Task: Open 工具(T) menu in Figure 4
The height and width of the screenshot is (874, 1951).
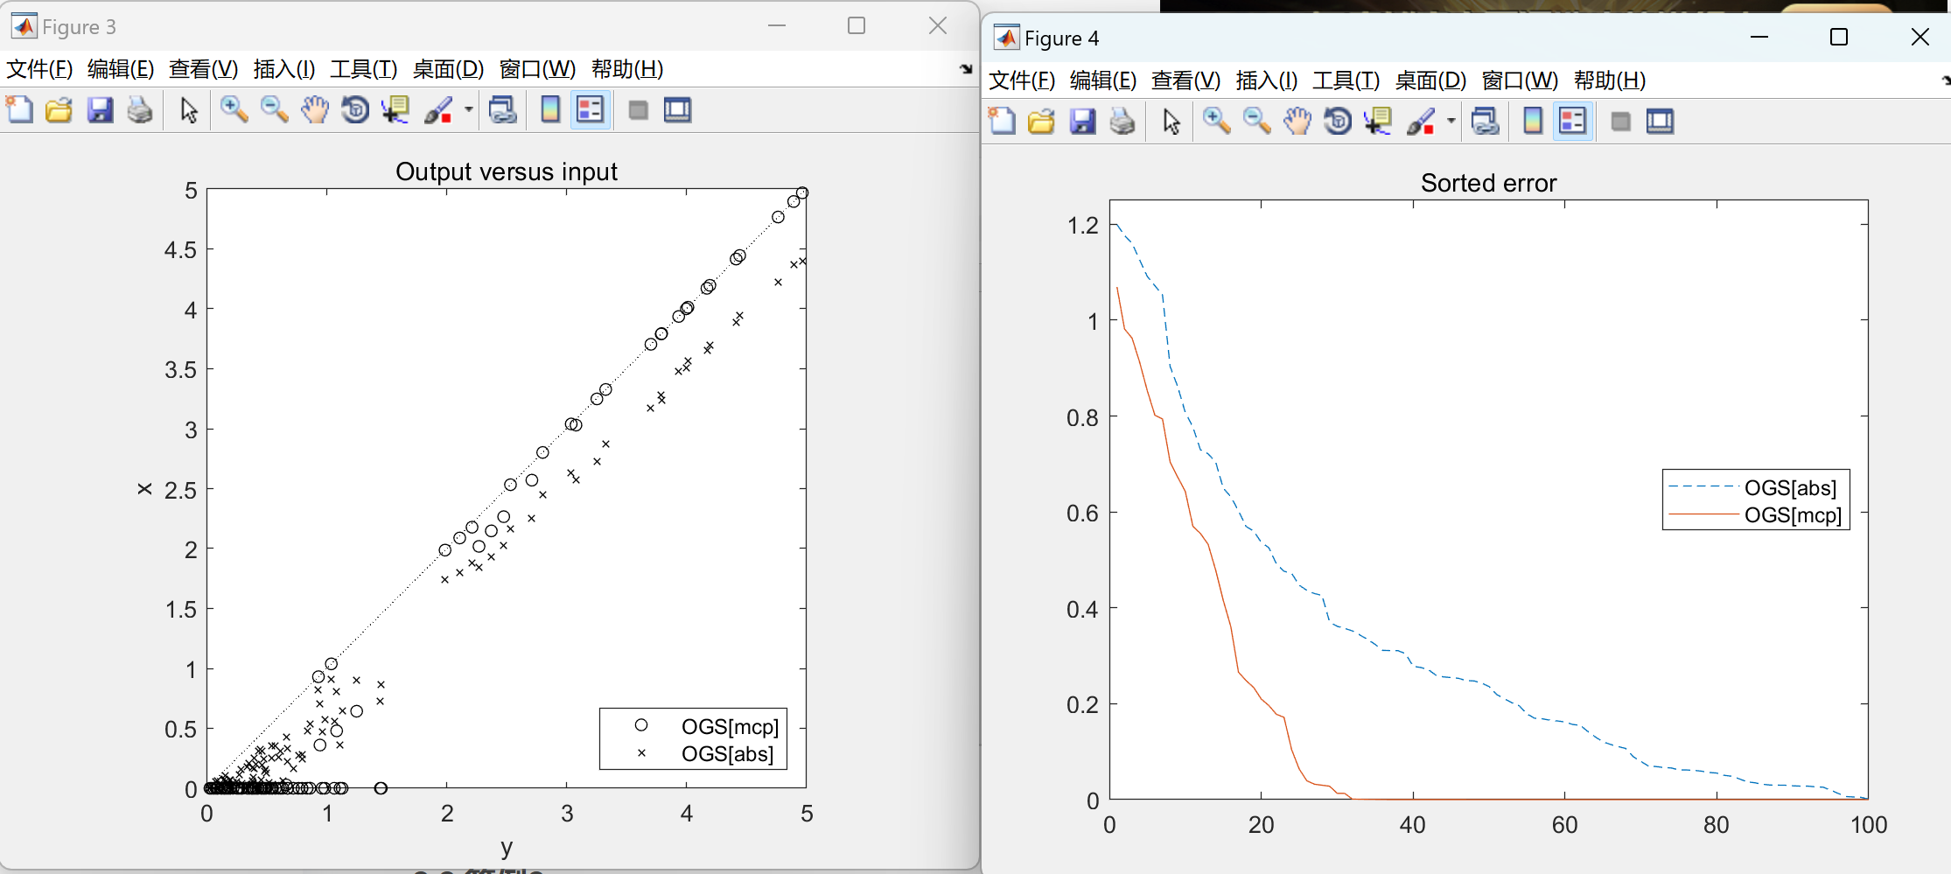Action: (x=1346, y=80)
